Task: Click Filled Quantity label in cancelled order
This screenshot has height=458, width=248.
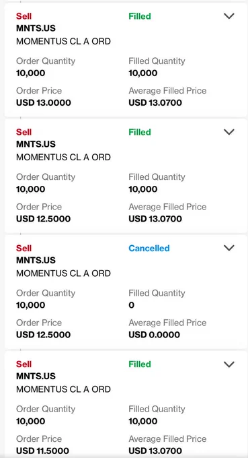Action: pyautogui.click(x=157, y=293)
